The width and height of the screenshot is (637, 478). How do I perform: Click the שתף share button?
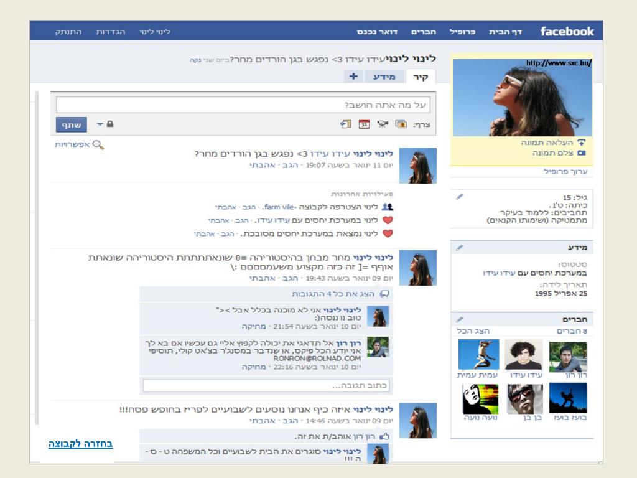(72, 124)
